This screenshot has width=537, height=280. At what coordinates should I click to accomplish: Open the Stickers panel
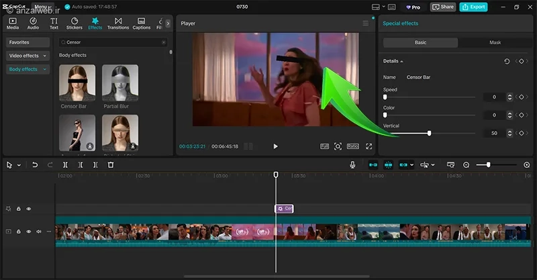pyautogui.click(x=74, y=24)
